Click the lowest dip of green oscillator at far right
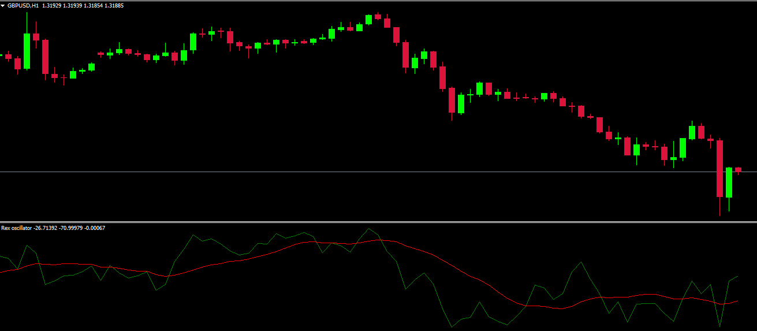The image size is (757, 331). [x=719, y=326]
